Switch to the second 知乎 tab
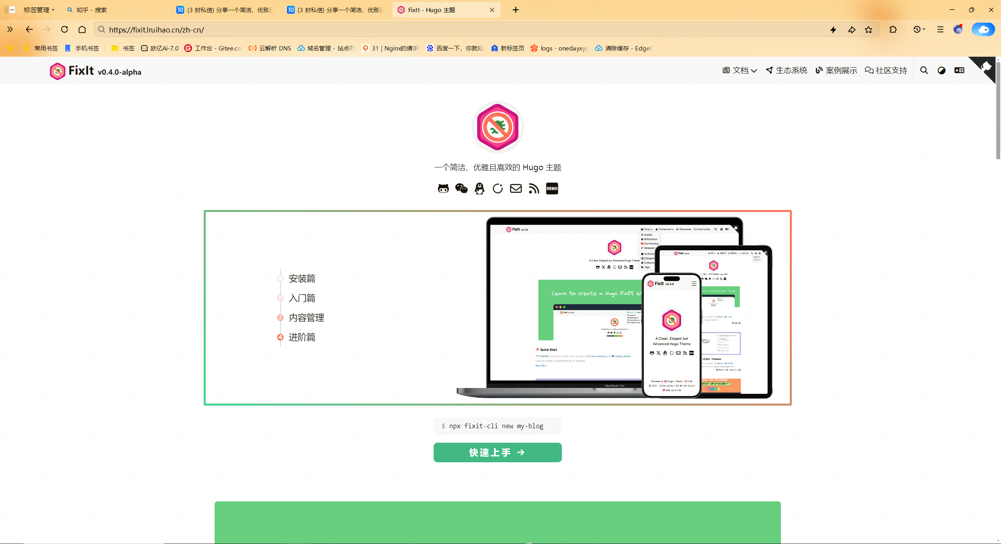 click(x=225, y=10)
